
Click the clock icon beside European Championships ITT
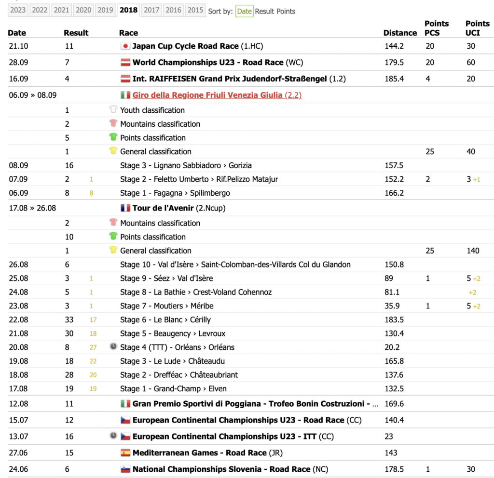click(113, 436)
